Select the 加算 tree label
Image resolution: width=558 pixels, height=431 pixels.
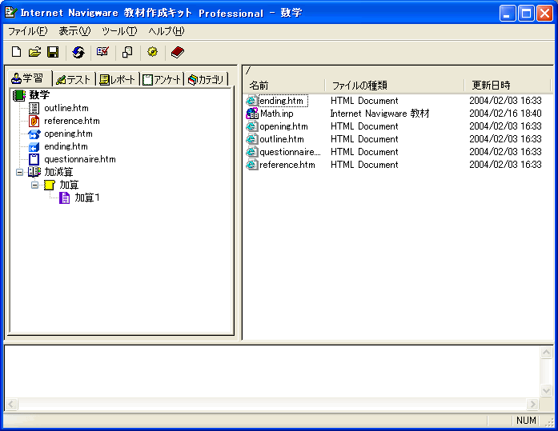69,185
